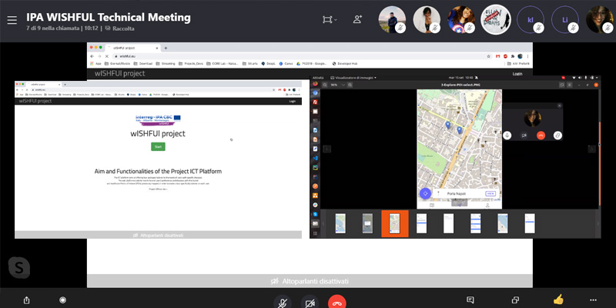616x308 pixels.
Task: Select the first thumbnail in the image strip
Action: click(340, 223)
